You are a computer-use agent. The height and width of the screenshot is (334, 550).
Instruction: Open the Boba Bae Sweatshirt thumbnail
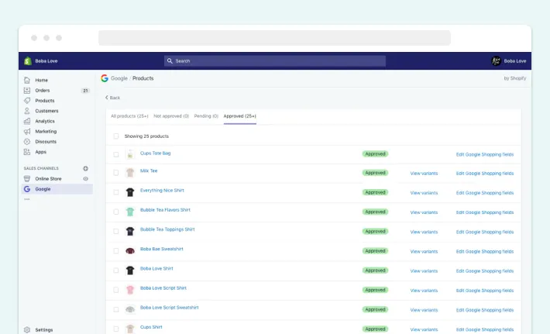coord(130,251)
